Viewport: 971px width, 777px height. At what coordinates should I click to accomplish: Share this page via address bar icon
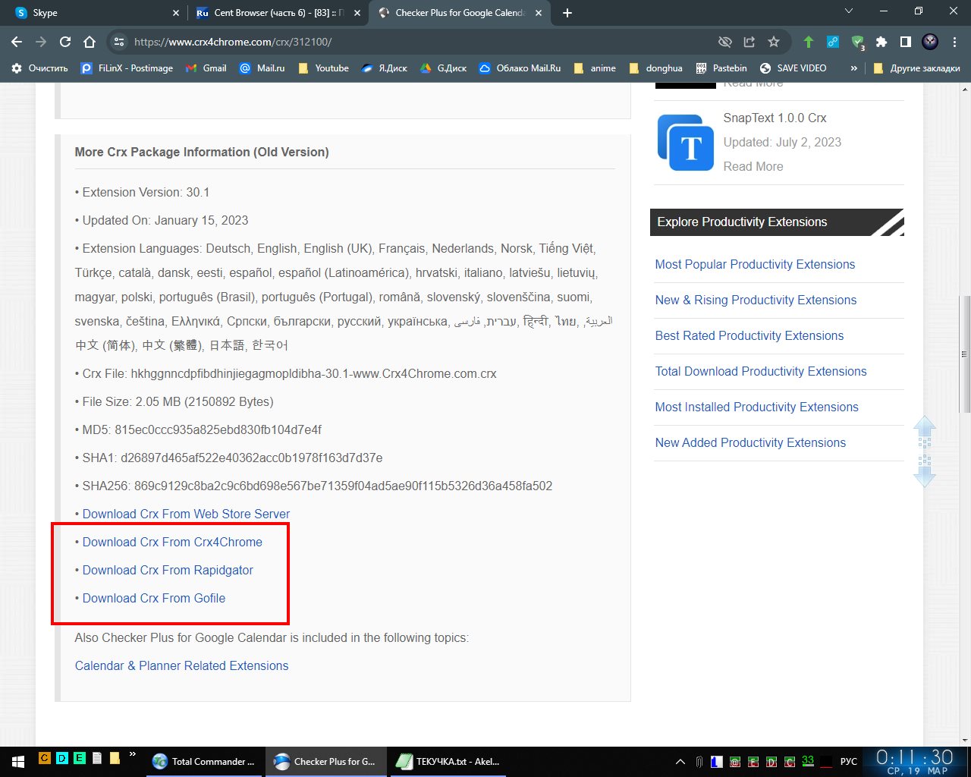pos(749,42)
